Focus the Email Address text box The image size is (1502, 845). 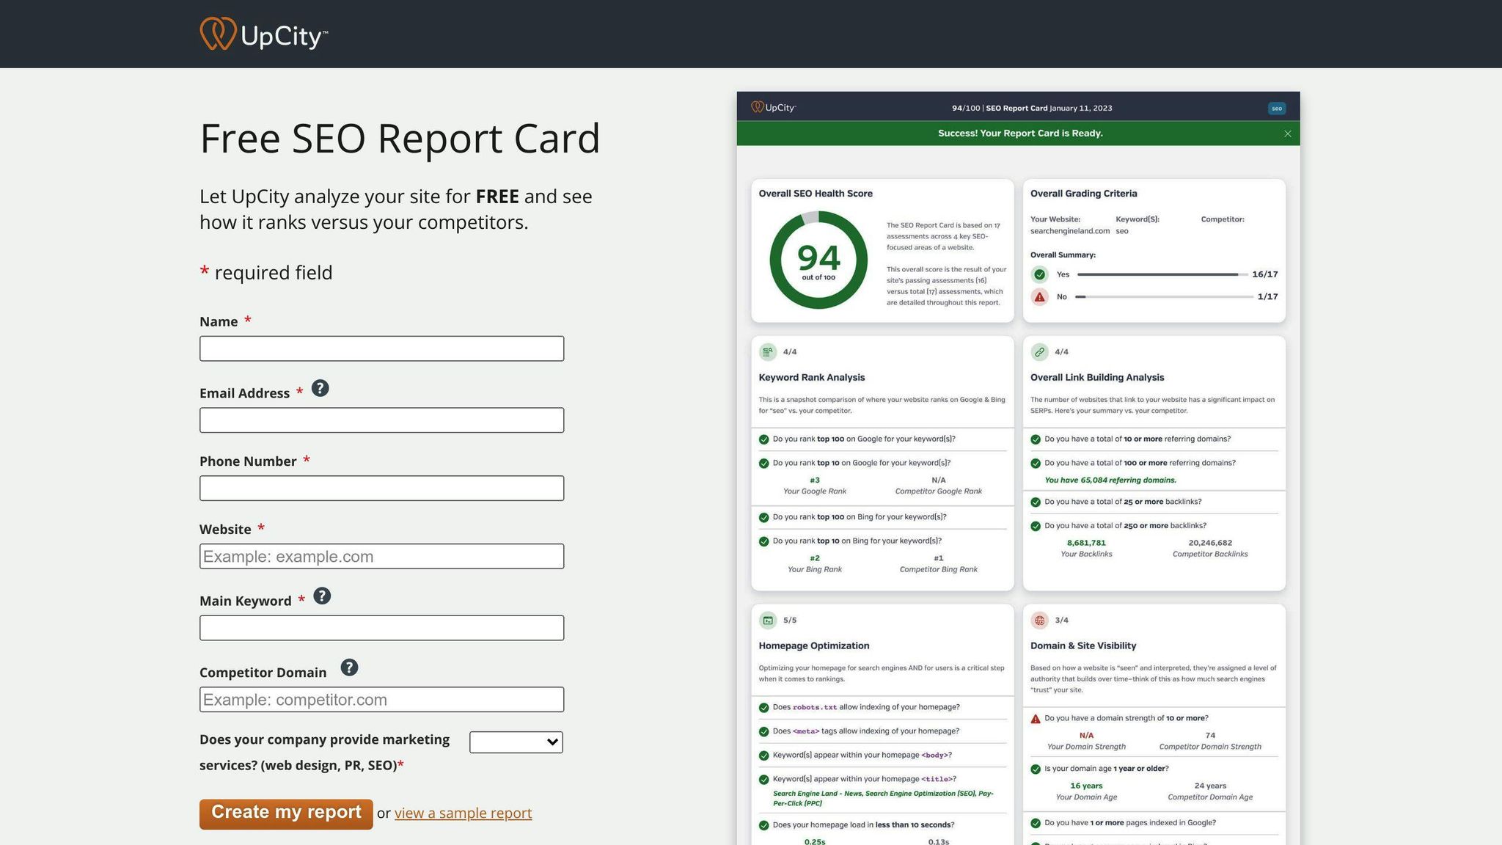click(x=381, y=420)
